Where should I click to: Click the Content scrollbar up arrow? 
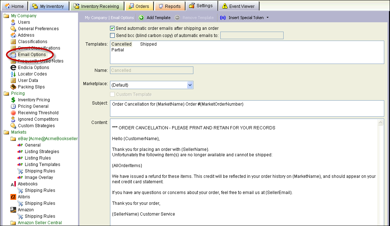pyautogui.click(x=381, y=122)
